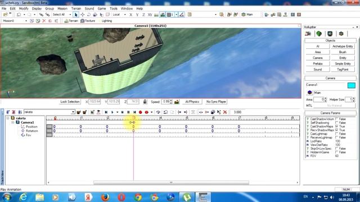Click the Prefabs object button

pos(317,63)
